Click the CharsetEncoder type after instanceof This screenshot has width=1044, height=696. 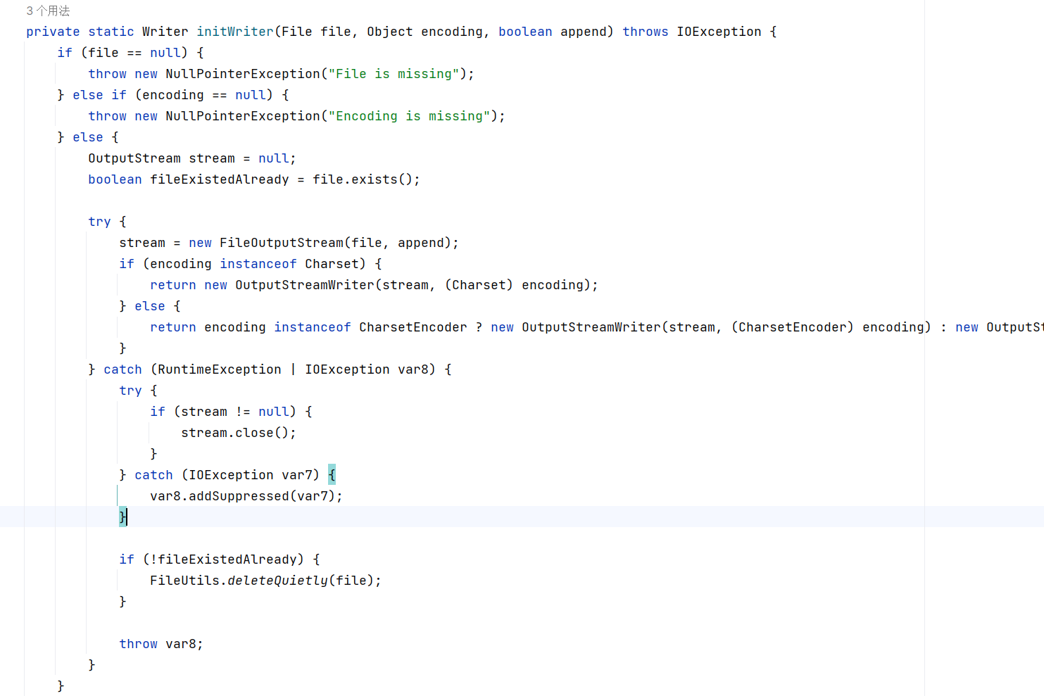(x=413, y=327)
